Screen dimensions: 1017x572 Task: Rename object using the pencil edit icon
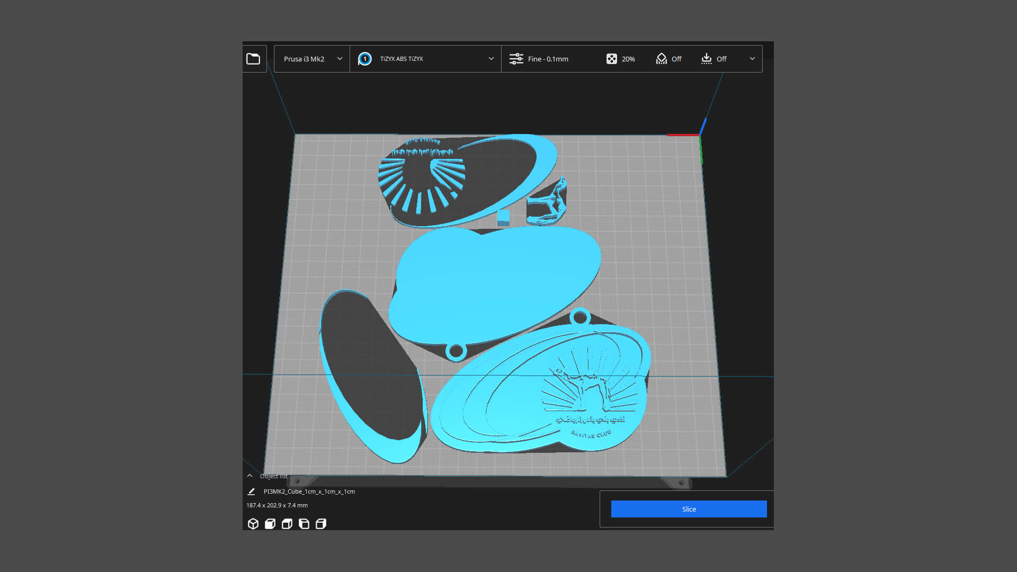pyautogui.click(x=251, y=491)
